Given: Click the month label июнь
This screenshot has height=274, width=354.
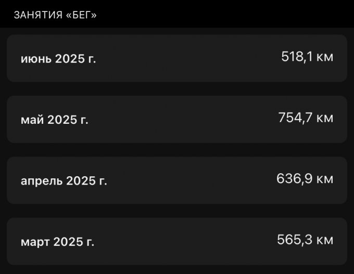Looking at the screenshot, I should (x=36, y=59).
